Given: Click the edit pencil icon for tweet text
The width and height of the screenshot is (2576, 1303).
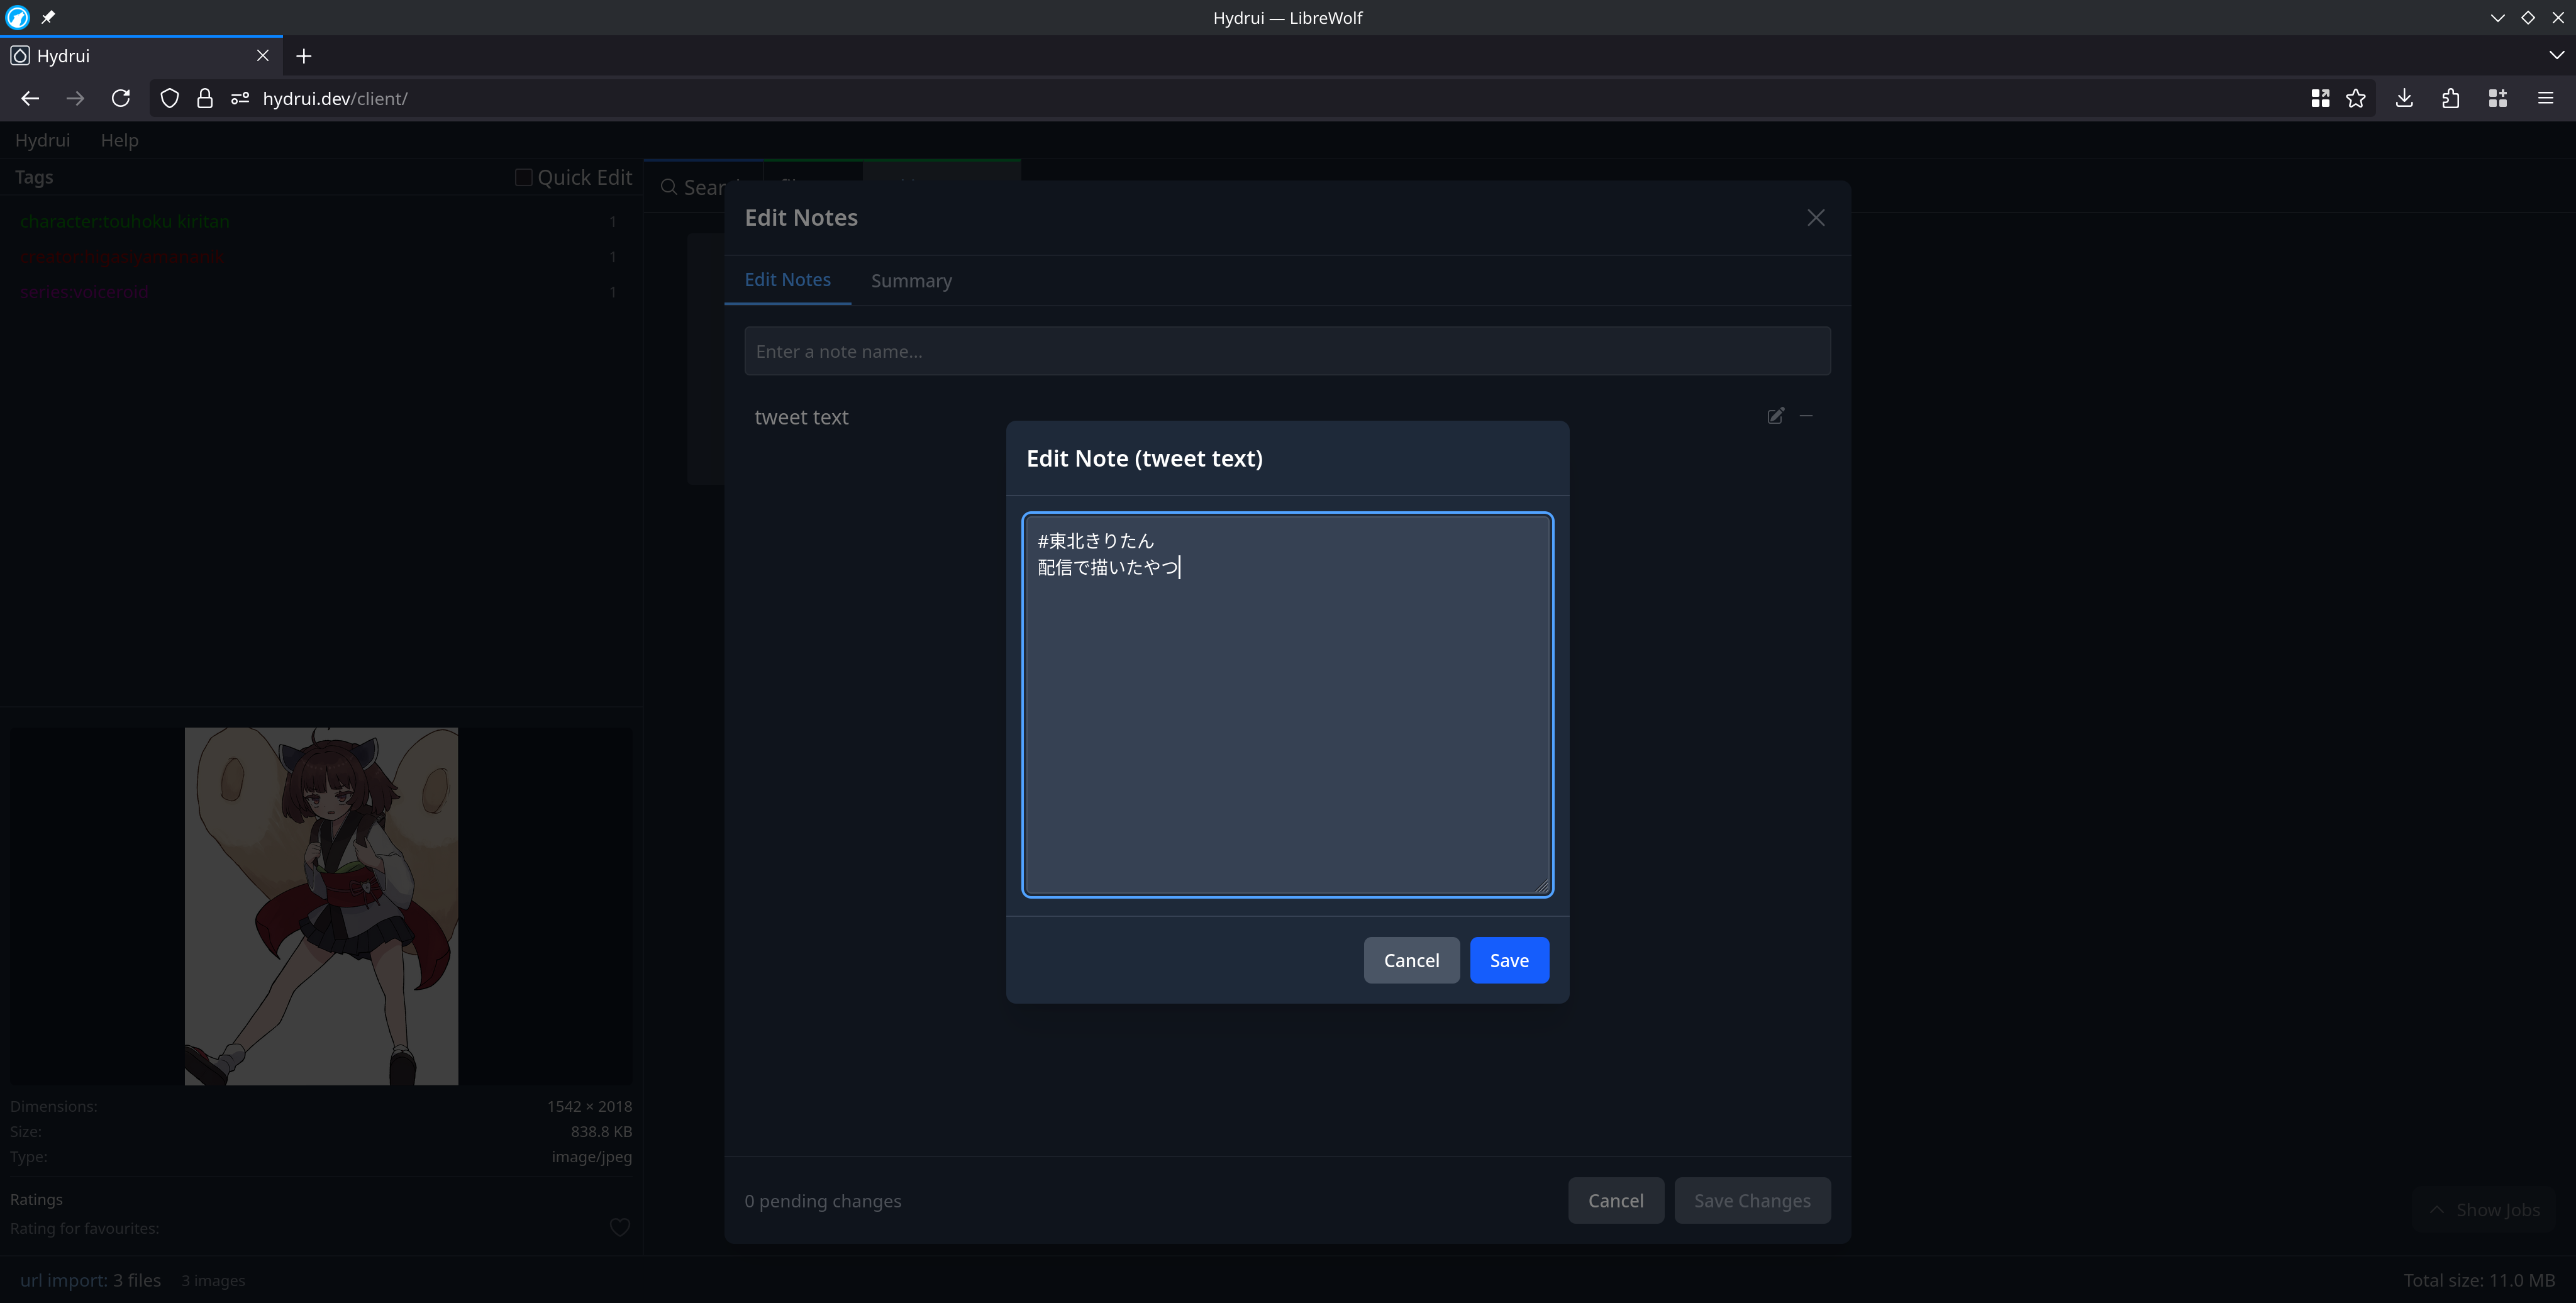Looking at the screenshot, I should coord(1775,416).
